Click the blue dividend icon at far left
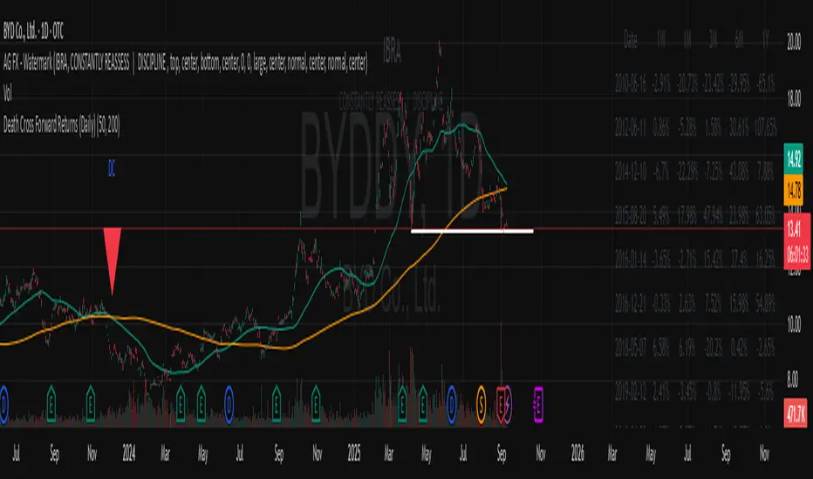 3,404
